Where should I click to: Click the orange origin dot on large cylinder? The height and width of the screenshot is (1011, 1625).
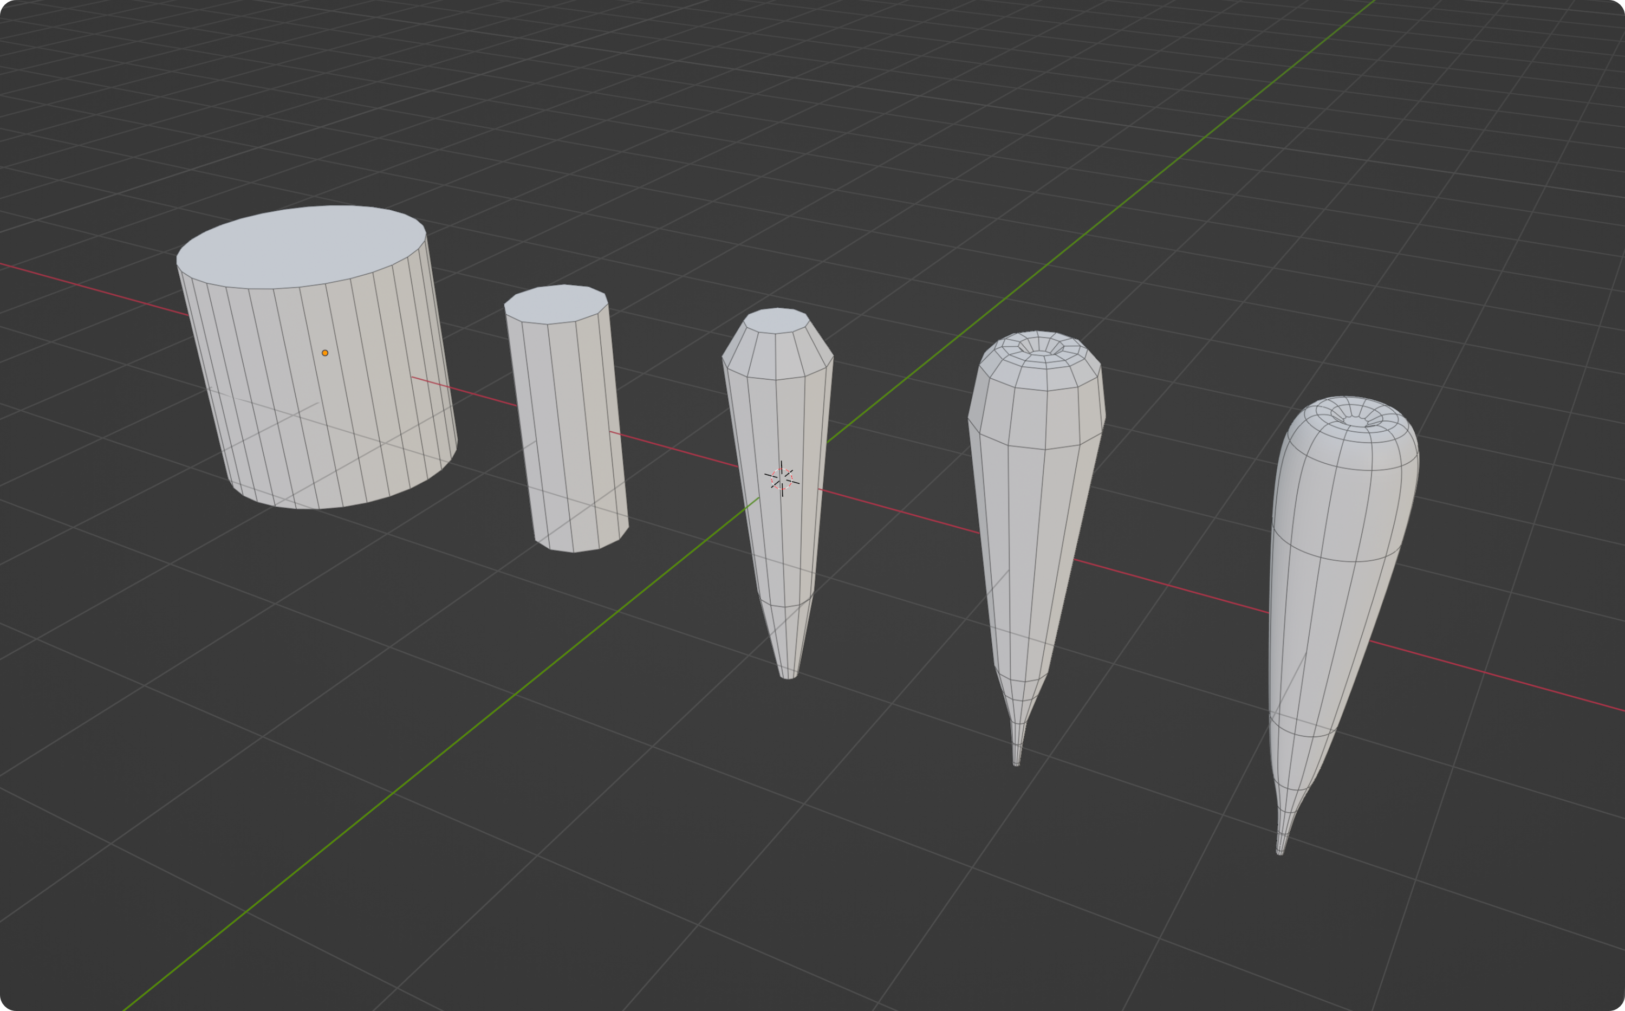pyautogui.click(x=325, y=353)
